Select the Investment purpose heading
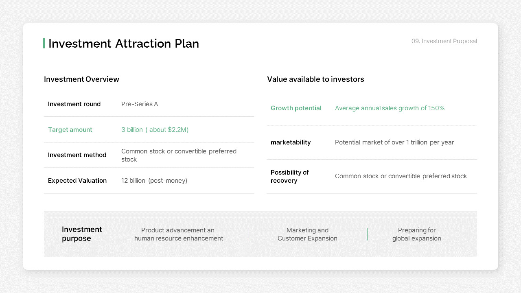Viewport: 521px width, 293px height. pyautogui.click(x=82, y=234)
